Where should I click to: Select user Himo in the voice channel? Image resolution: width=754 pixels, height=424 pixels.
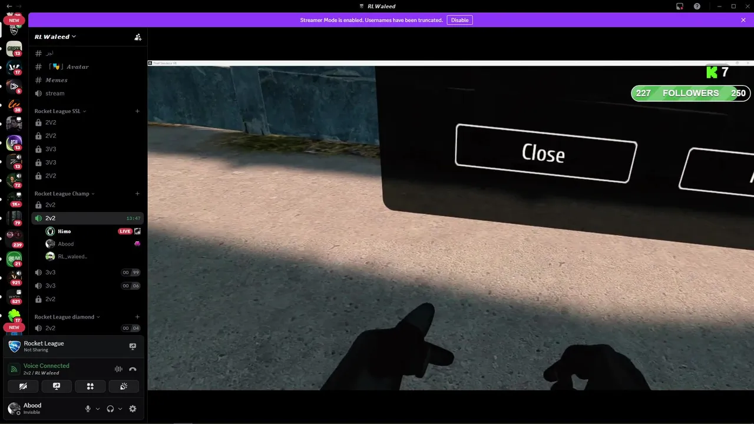93,231
